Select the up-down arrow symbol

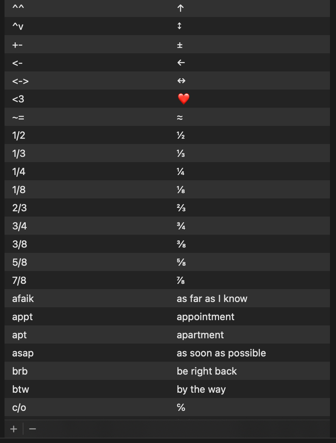click(x=180, y=26)
